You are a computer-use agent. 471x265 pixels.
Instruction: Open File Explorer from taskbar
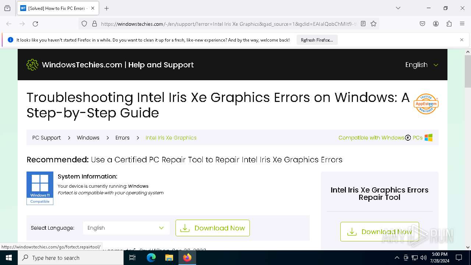pyautogui.click(x=169, y=258)
